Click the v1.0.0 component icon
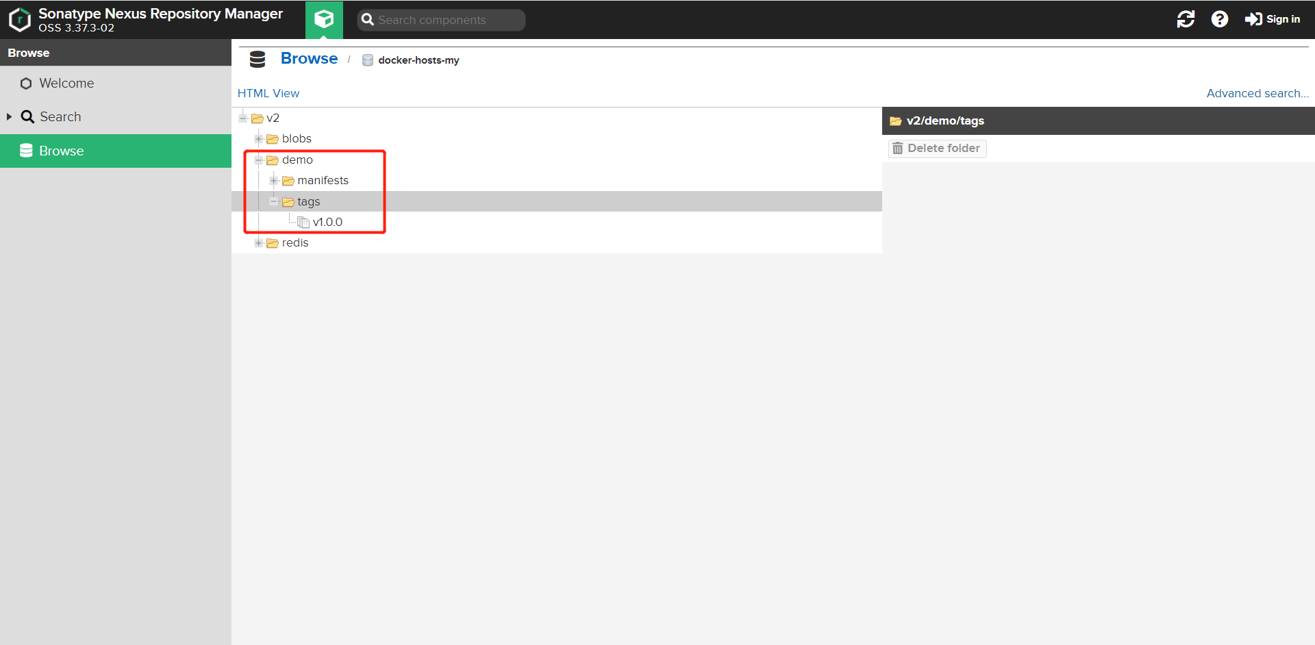Viewport: 1315px width, 645px height. click(303, 223)
